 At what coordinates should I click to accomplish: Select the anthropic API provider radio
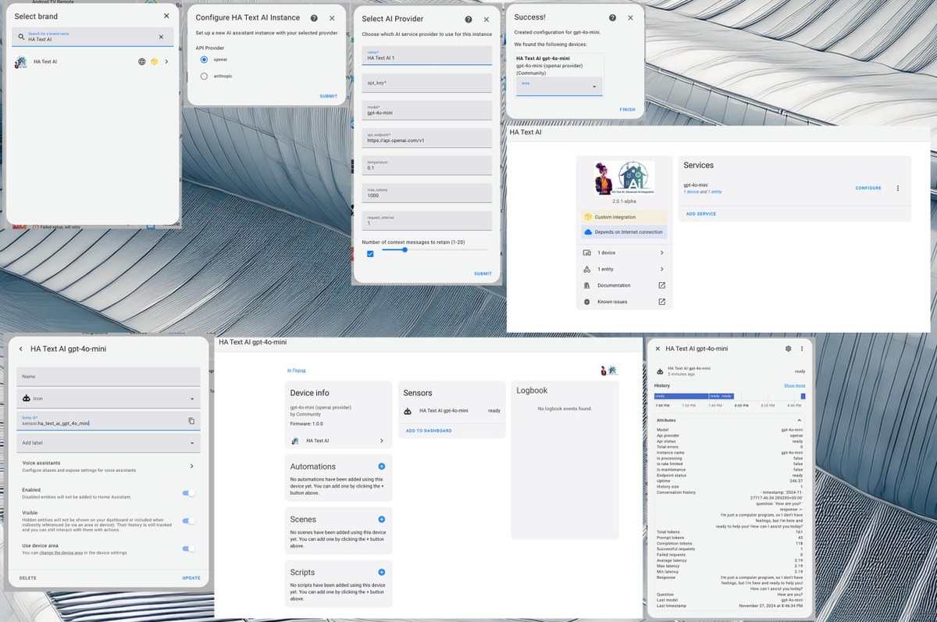point(205,76)
